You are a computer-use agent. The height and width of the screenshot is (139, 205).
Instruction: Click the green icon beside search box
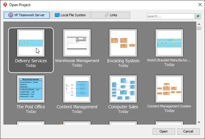click(x=198, y=16)
